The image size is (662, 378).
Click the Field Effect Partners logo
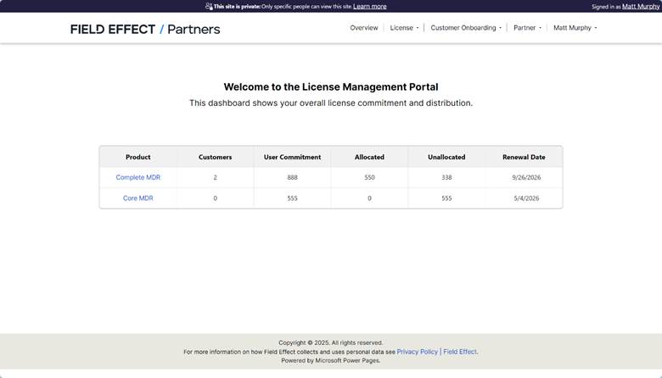[145, 29]
